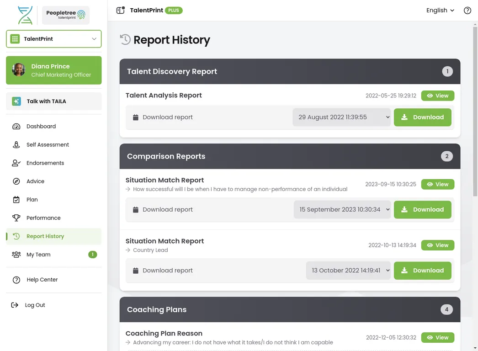The image size is (478, 351).
Task: Collapse the Comparison Reports section header
Action: click(290, 156)
